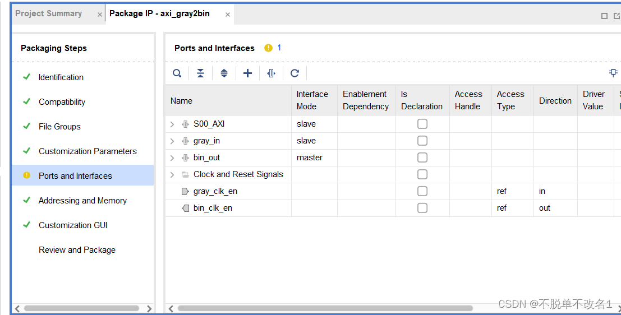Check Is Declaration for S00_AXI
This screenshot has width=621, height=315.
422,124
